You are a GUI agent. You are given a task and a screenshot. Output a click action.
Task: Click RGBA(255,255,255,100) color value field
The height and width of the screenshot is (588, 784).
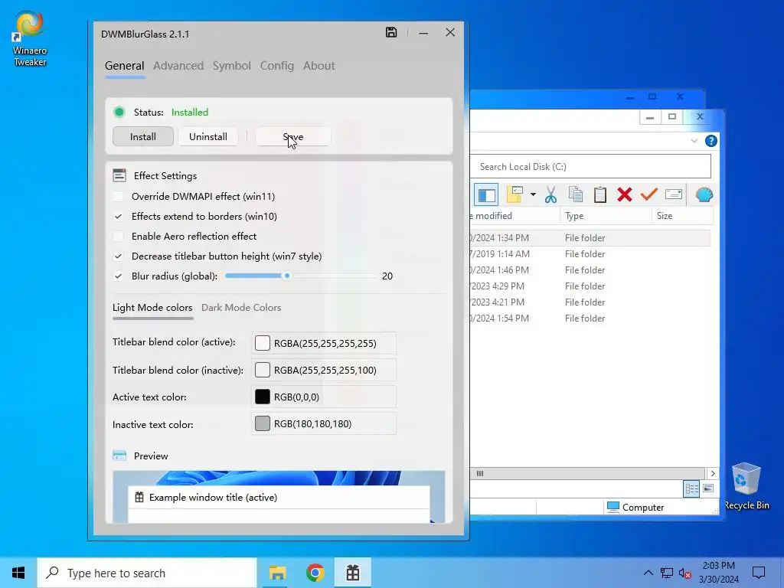pos(324,370)
